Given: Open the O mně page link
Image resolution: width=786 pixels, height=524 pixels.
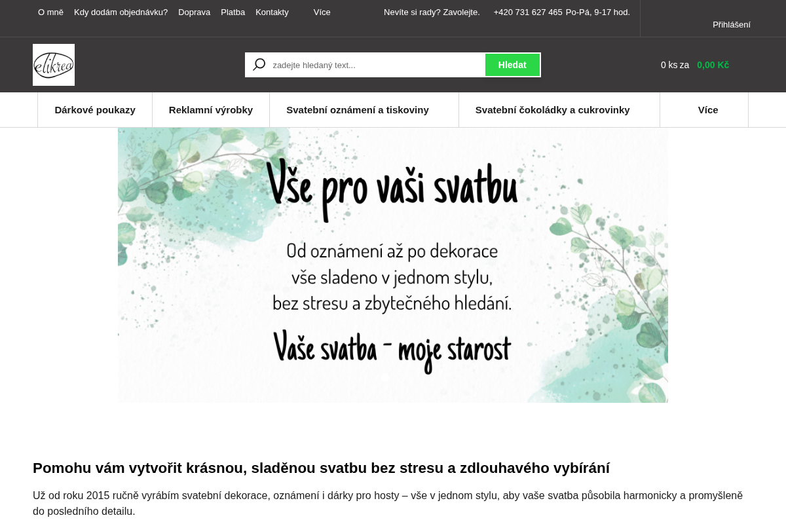Looking at the screenshot, I should tap(50, 12).
